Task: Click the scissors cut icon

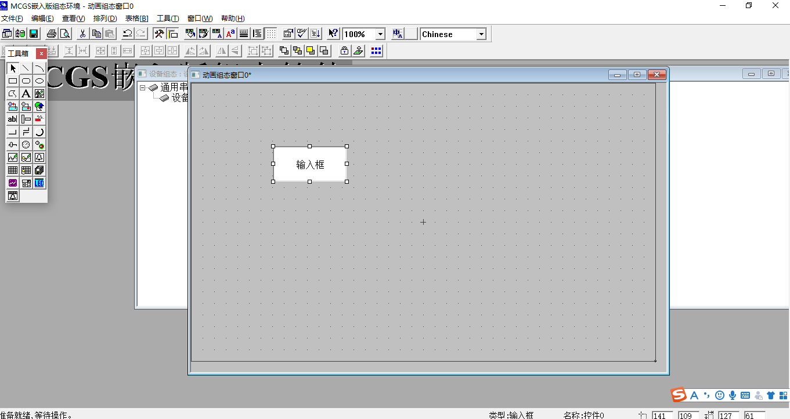Action: coord(82,34)
